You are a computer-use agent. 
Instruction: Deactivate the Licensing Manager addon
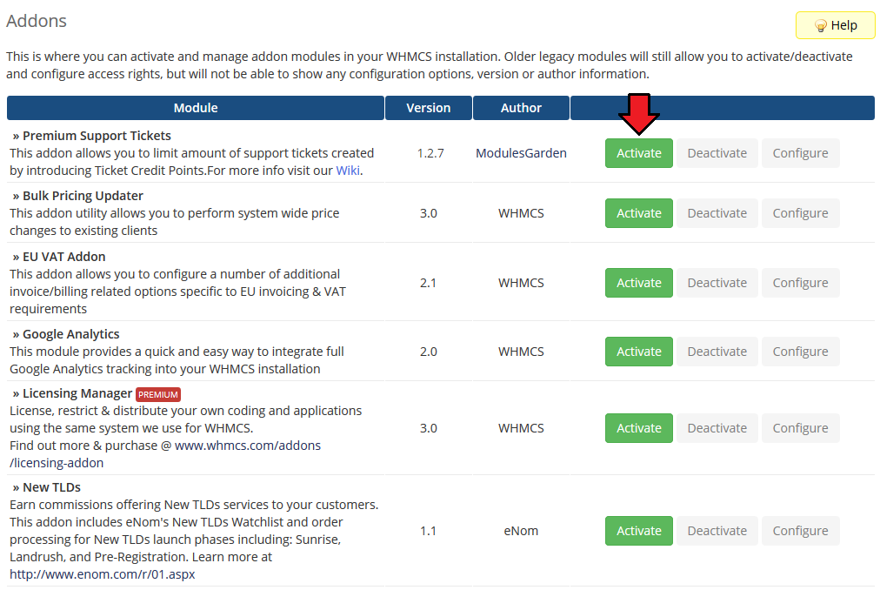pyautogui.click(x=717, y=428)
